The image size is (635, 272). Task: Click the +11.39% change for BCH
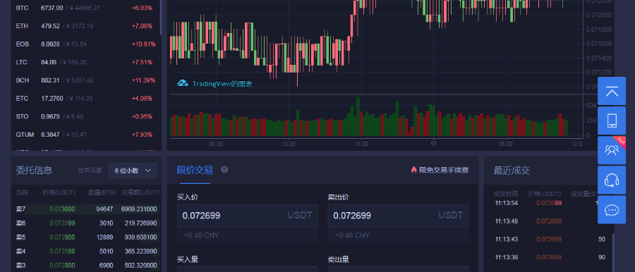tap(143, 80)
